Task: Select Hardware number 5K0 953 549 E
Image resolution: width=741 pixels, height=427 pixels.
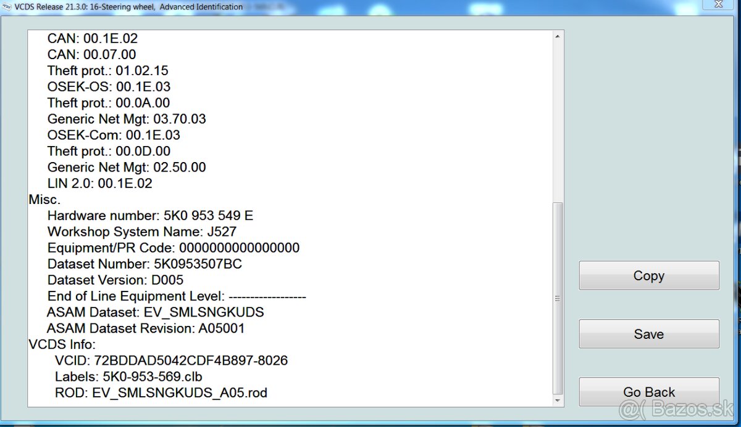Action: pos(150,216)
